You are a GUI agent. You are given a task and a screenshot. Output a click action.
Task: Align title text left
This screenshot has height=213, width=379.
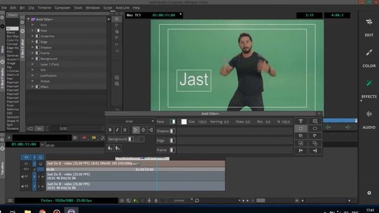(x=136, y=130)
